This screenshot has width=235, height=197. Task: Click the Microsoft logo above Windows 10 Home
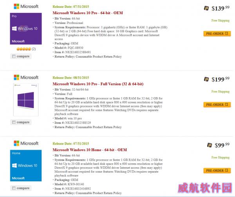pyautogui.click(x=26, y=143)
